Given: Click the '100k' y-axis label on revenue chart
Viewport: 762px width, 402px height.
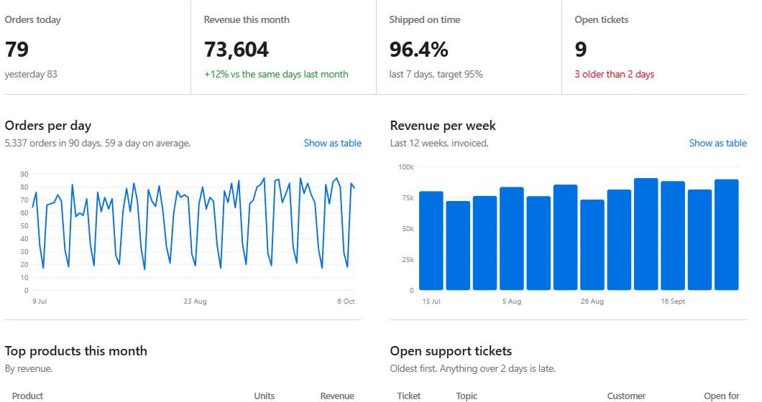Looking at the screenshot, I should click(x=406, y=167).
